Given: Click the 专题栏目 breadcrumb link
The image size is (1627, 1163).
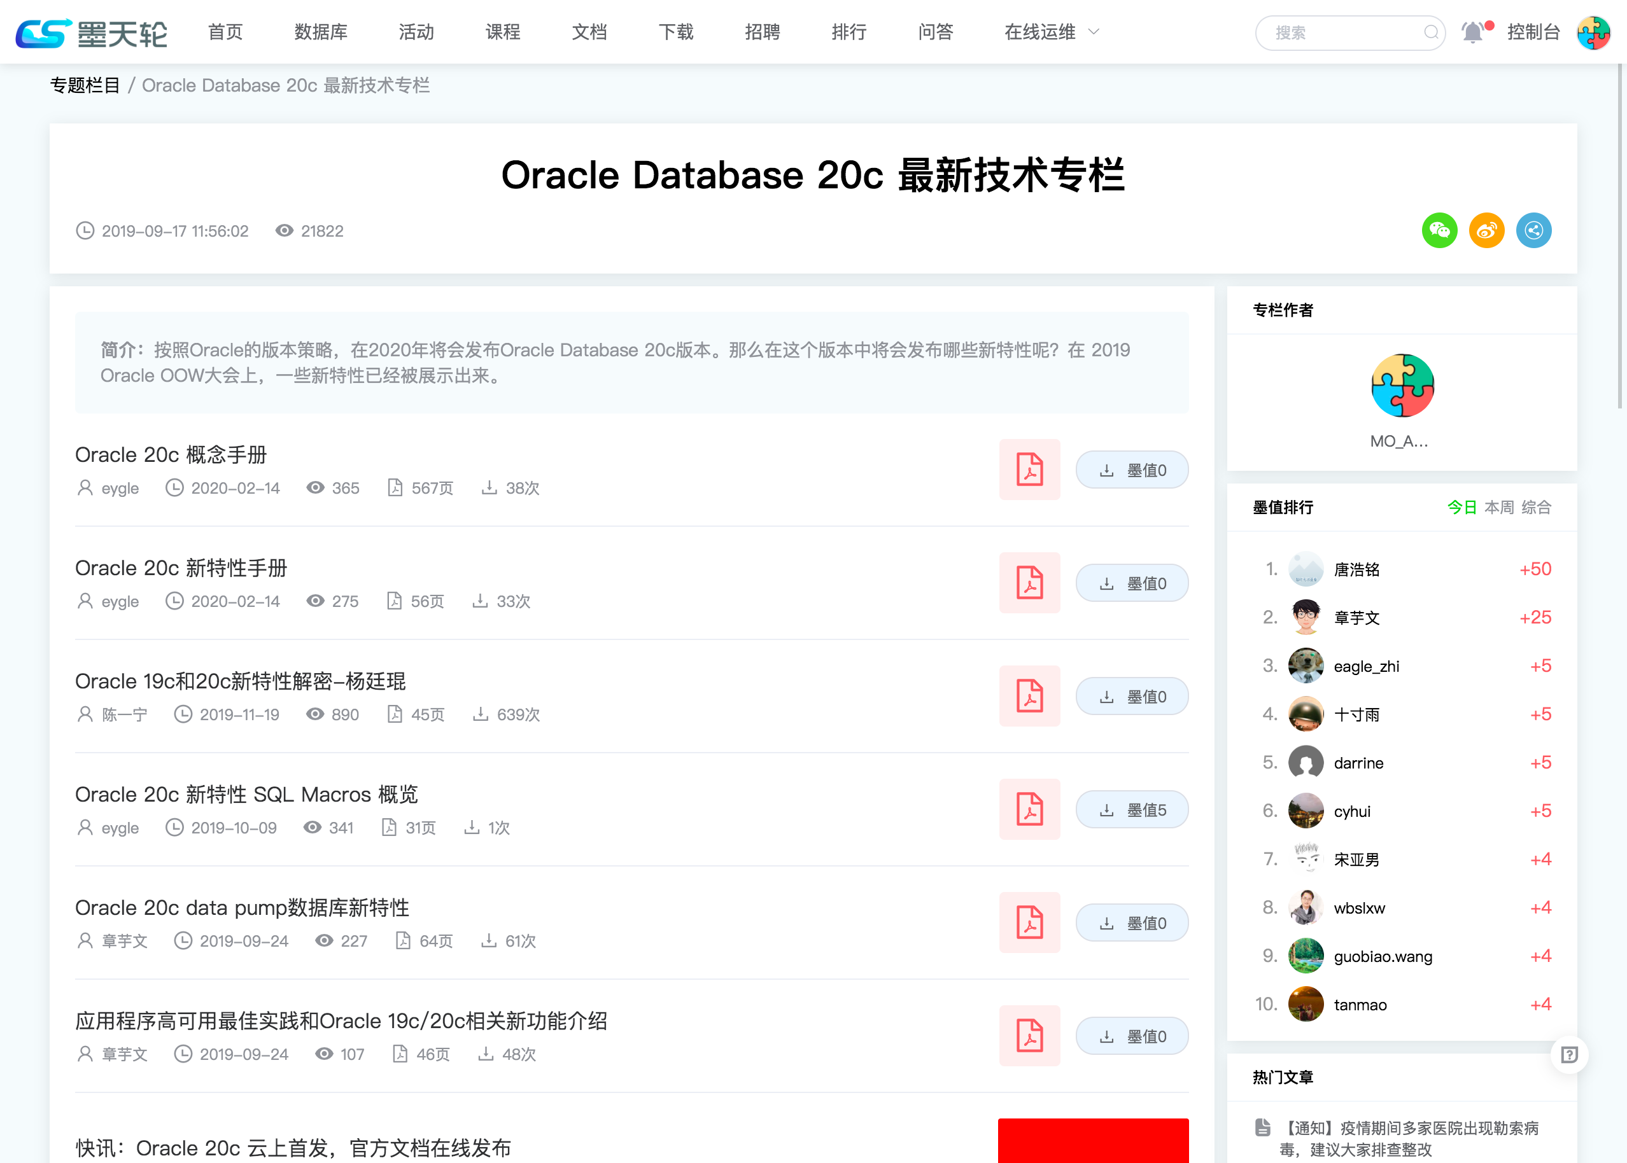Looking at the screenshot, I should pyautogui.click(x=85, y=86).
